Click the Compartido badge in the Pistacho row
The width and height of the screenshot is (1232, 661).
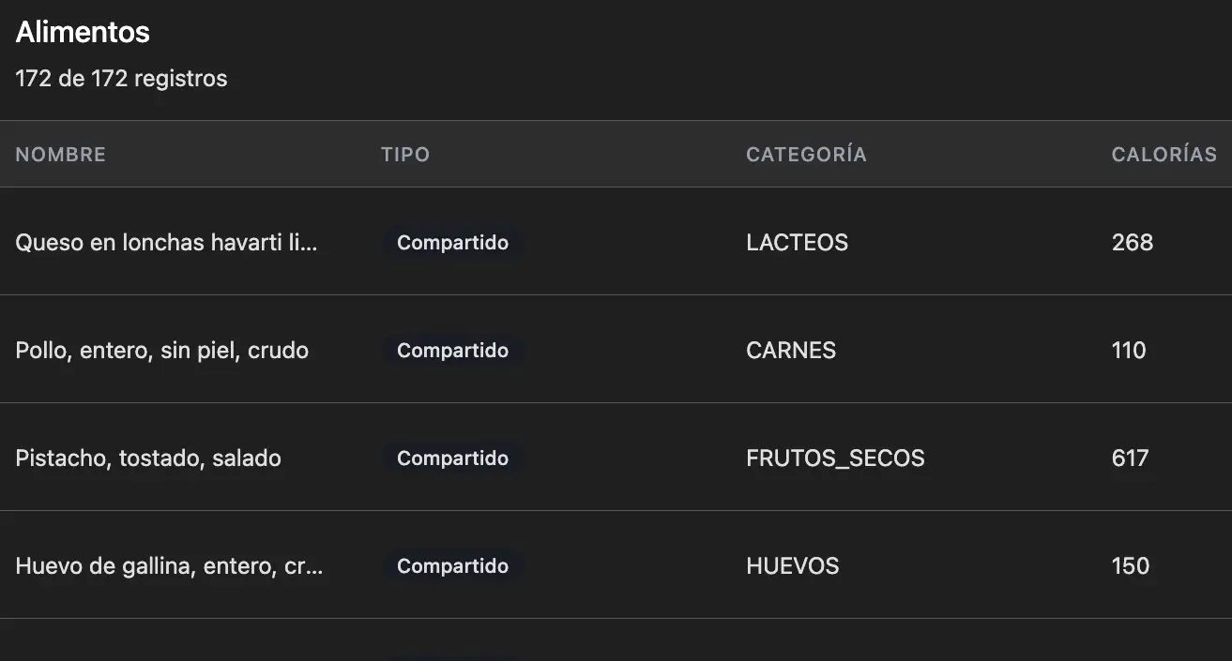(x=452, y=458)
